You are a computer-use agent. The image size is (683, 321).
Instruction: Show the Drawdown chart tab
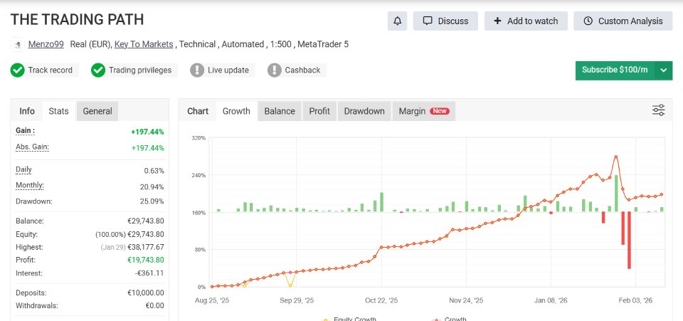tap(364, 111)
